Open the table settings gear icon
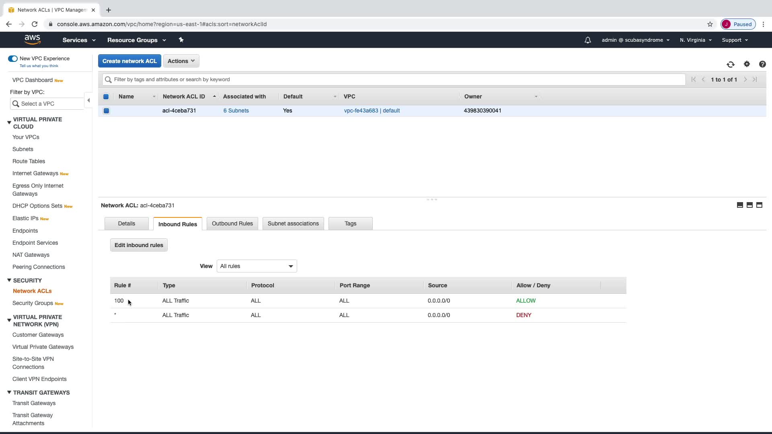Image resolution: width=772 pixels, height=434 pixels. pyautogui.click(x=747, y=64)
